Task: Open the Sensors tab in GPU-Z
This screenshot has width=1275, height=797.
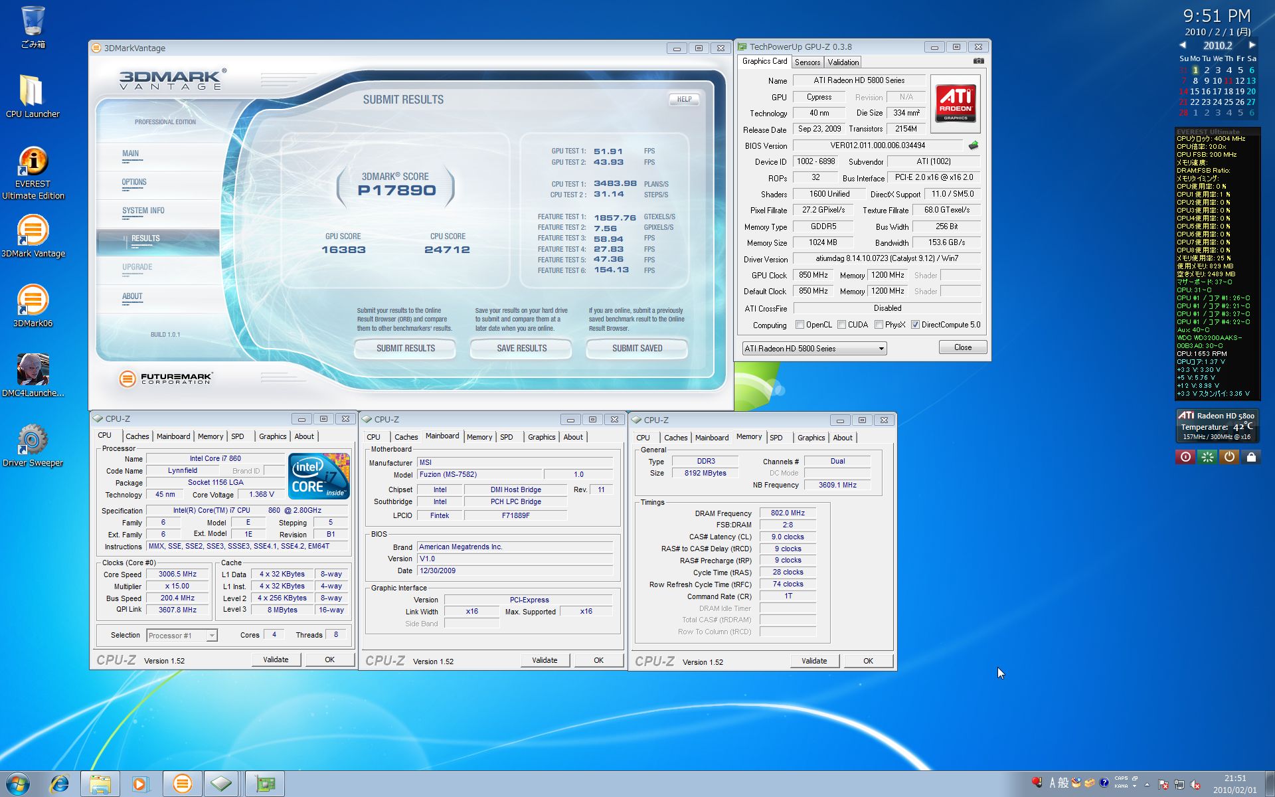Action: 807,62
